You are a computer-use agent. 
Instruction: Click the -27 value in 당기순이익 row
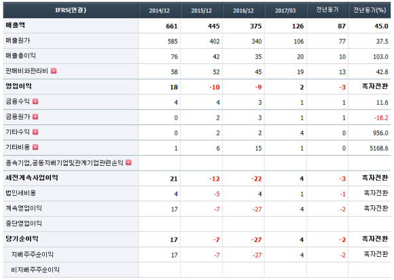[257, 240]
